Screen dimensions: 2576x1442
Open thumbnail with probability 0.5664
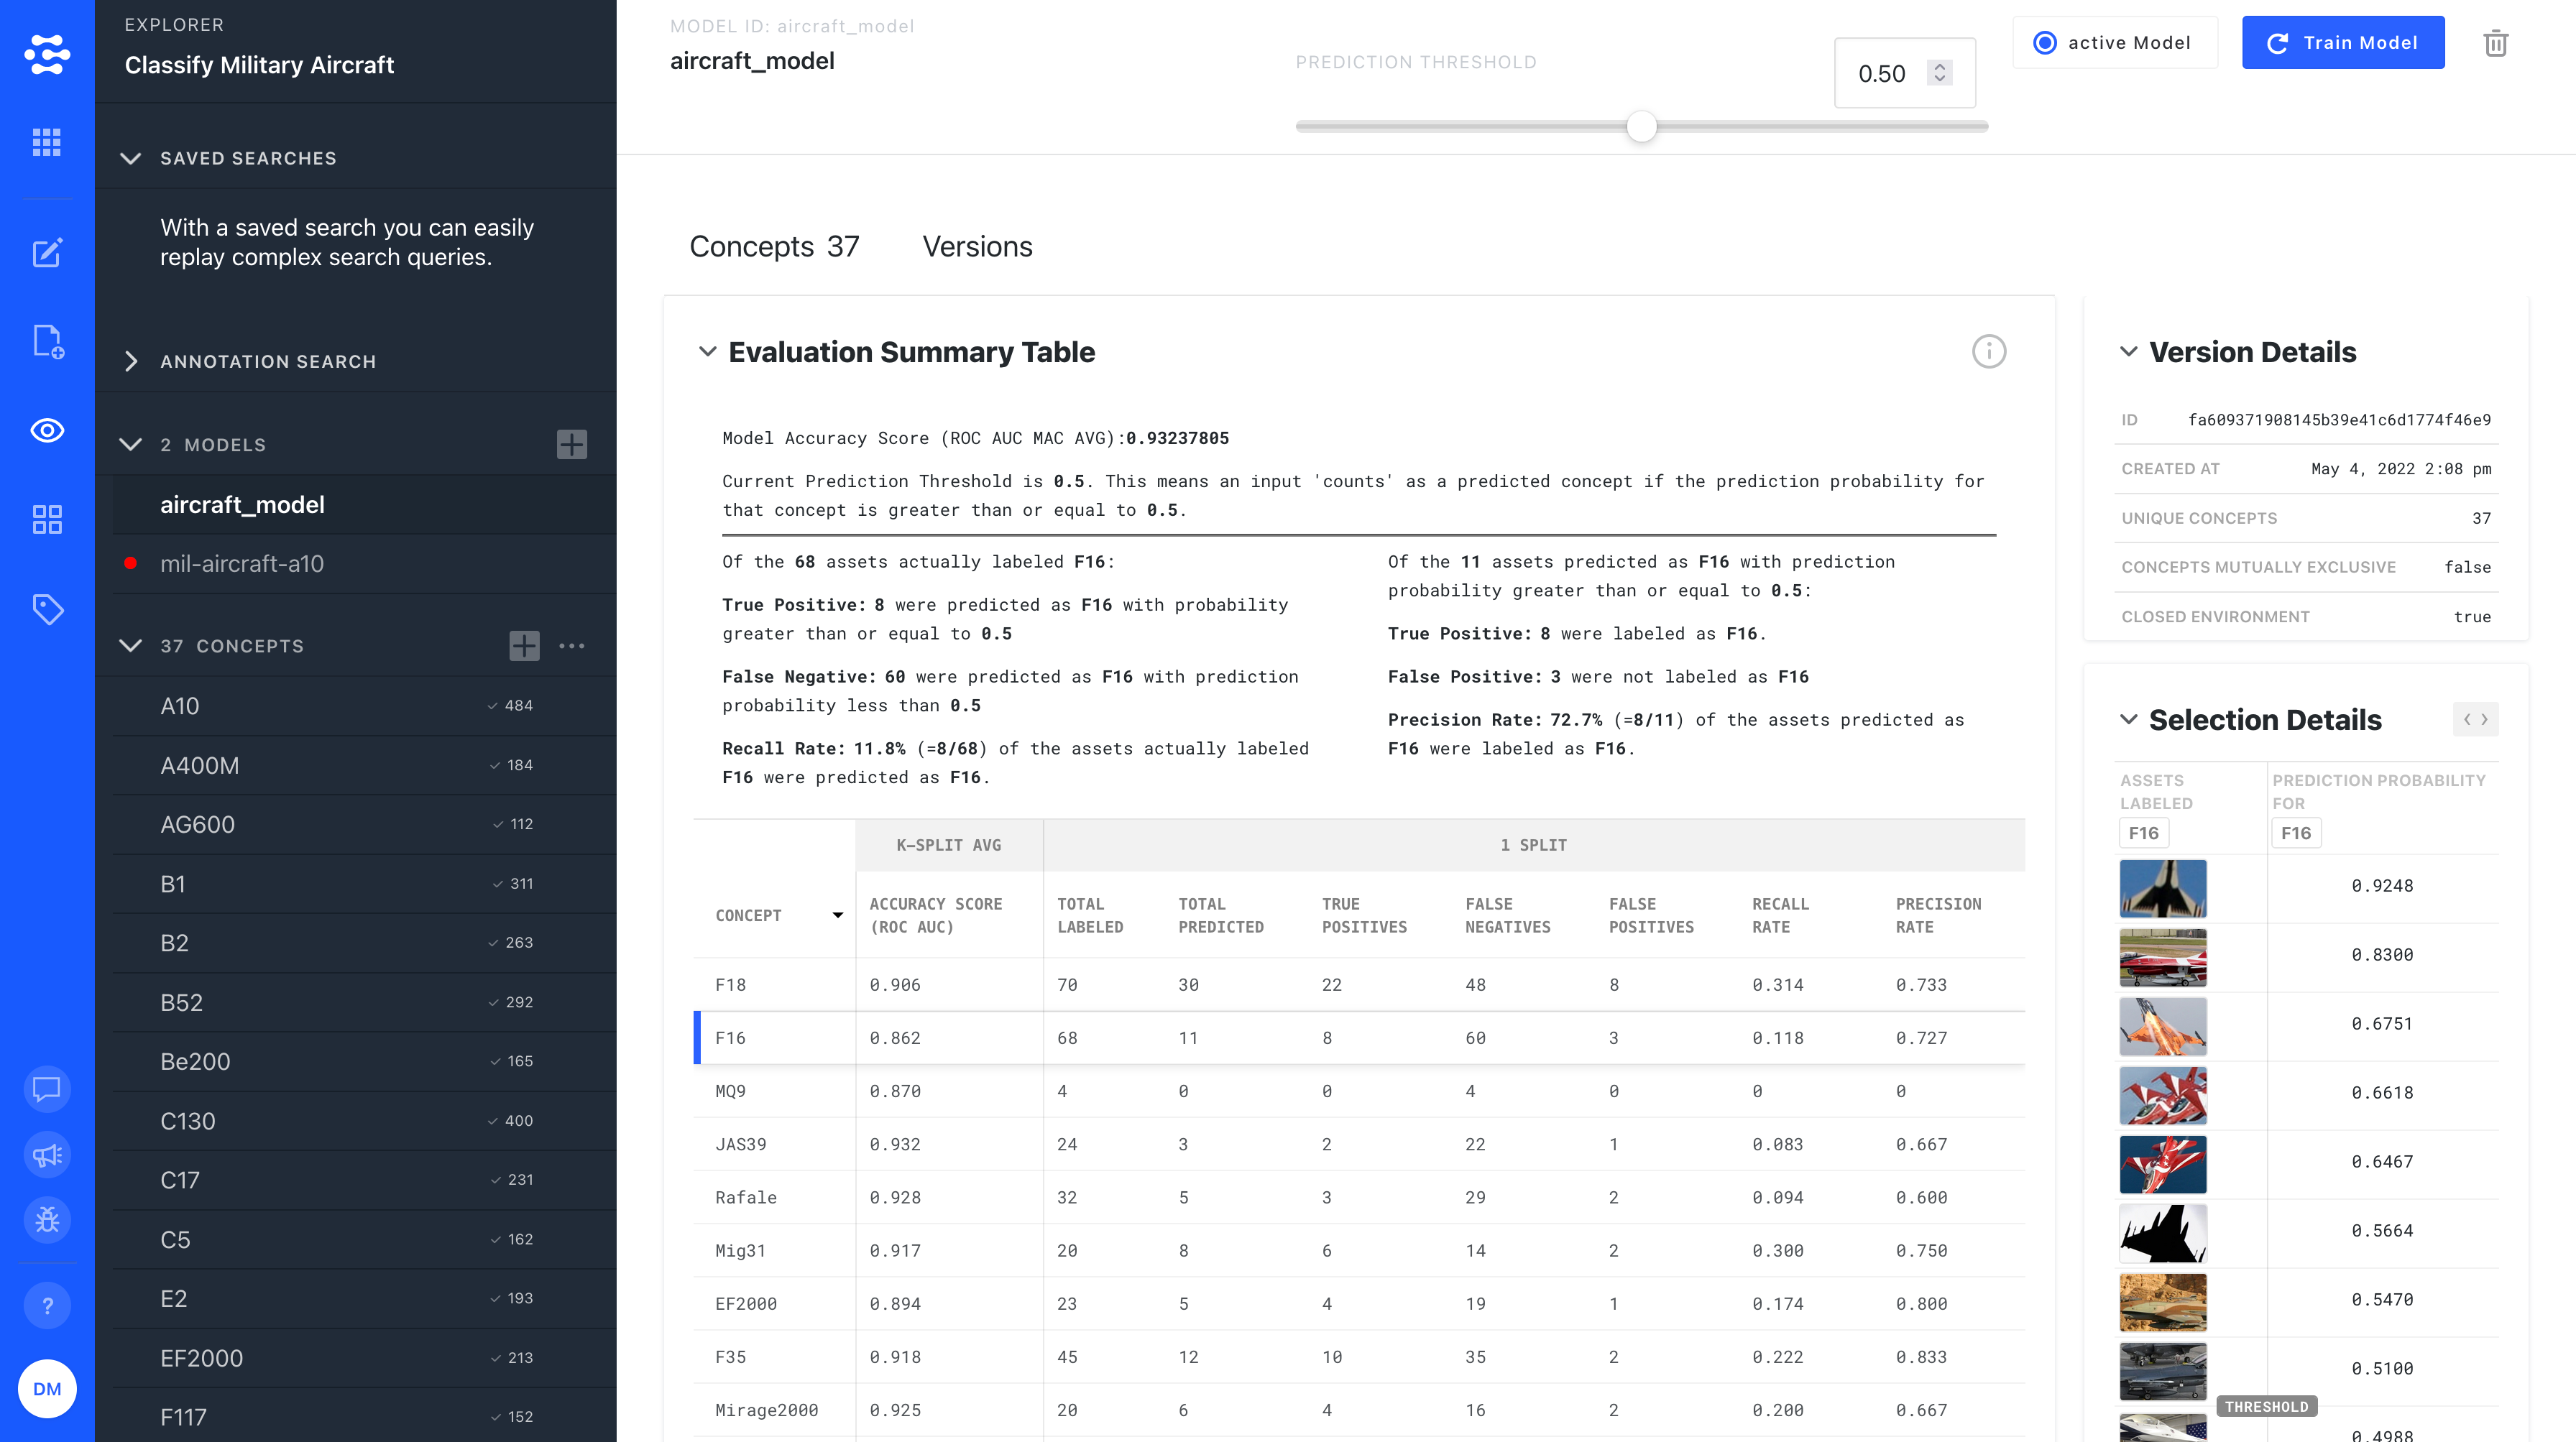click(x=2163, y=1232)
